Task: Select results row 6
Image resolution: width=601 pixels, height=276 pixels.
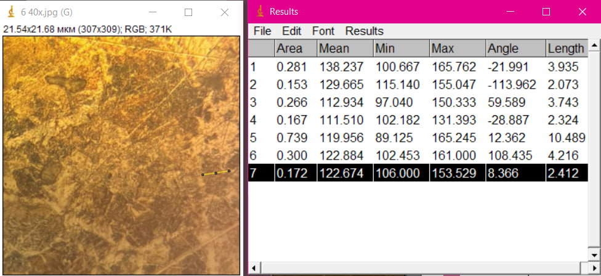Action: (x=417, y=156)
